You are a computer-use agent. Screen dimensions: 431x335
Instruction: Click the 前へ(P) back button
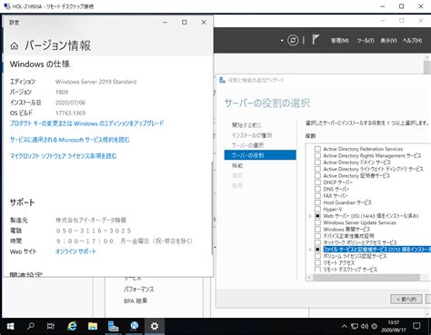[x=406, y=300]
